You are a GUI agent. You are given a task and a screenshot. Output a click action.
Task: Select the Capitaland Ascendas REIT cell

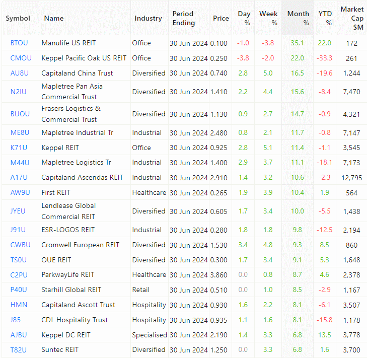[x=82, y=177]
